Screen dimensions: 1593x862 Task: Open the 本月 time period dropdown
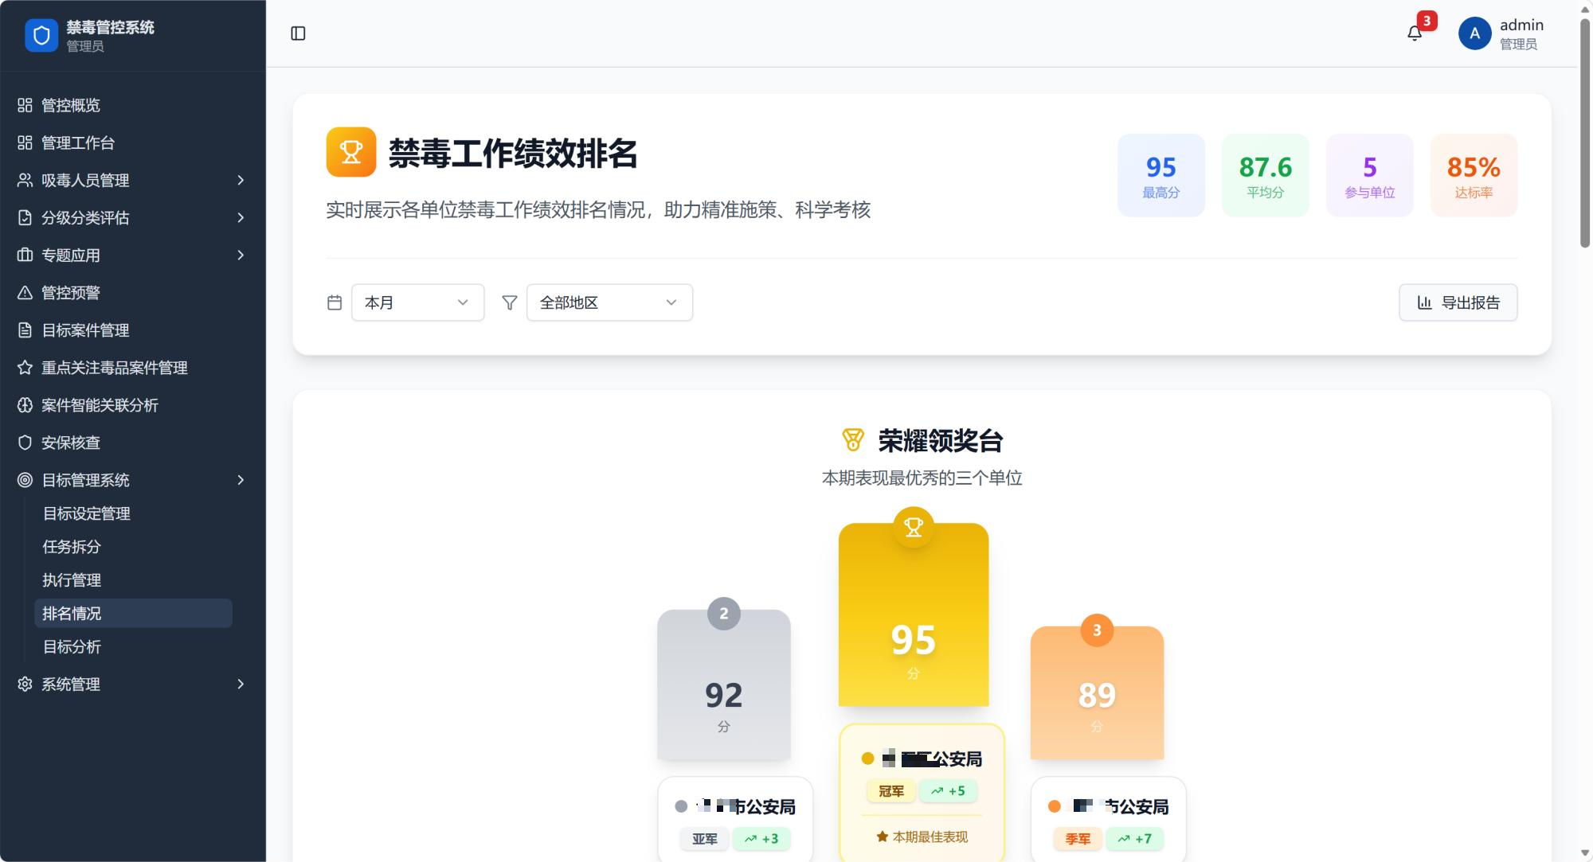[x=418, y=302]
